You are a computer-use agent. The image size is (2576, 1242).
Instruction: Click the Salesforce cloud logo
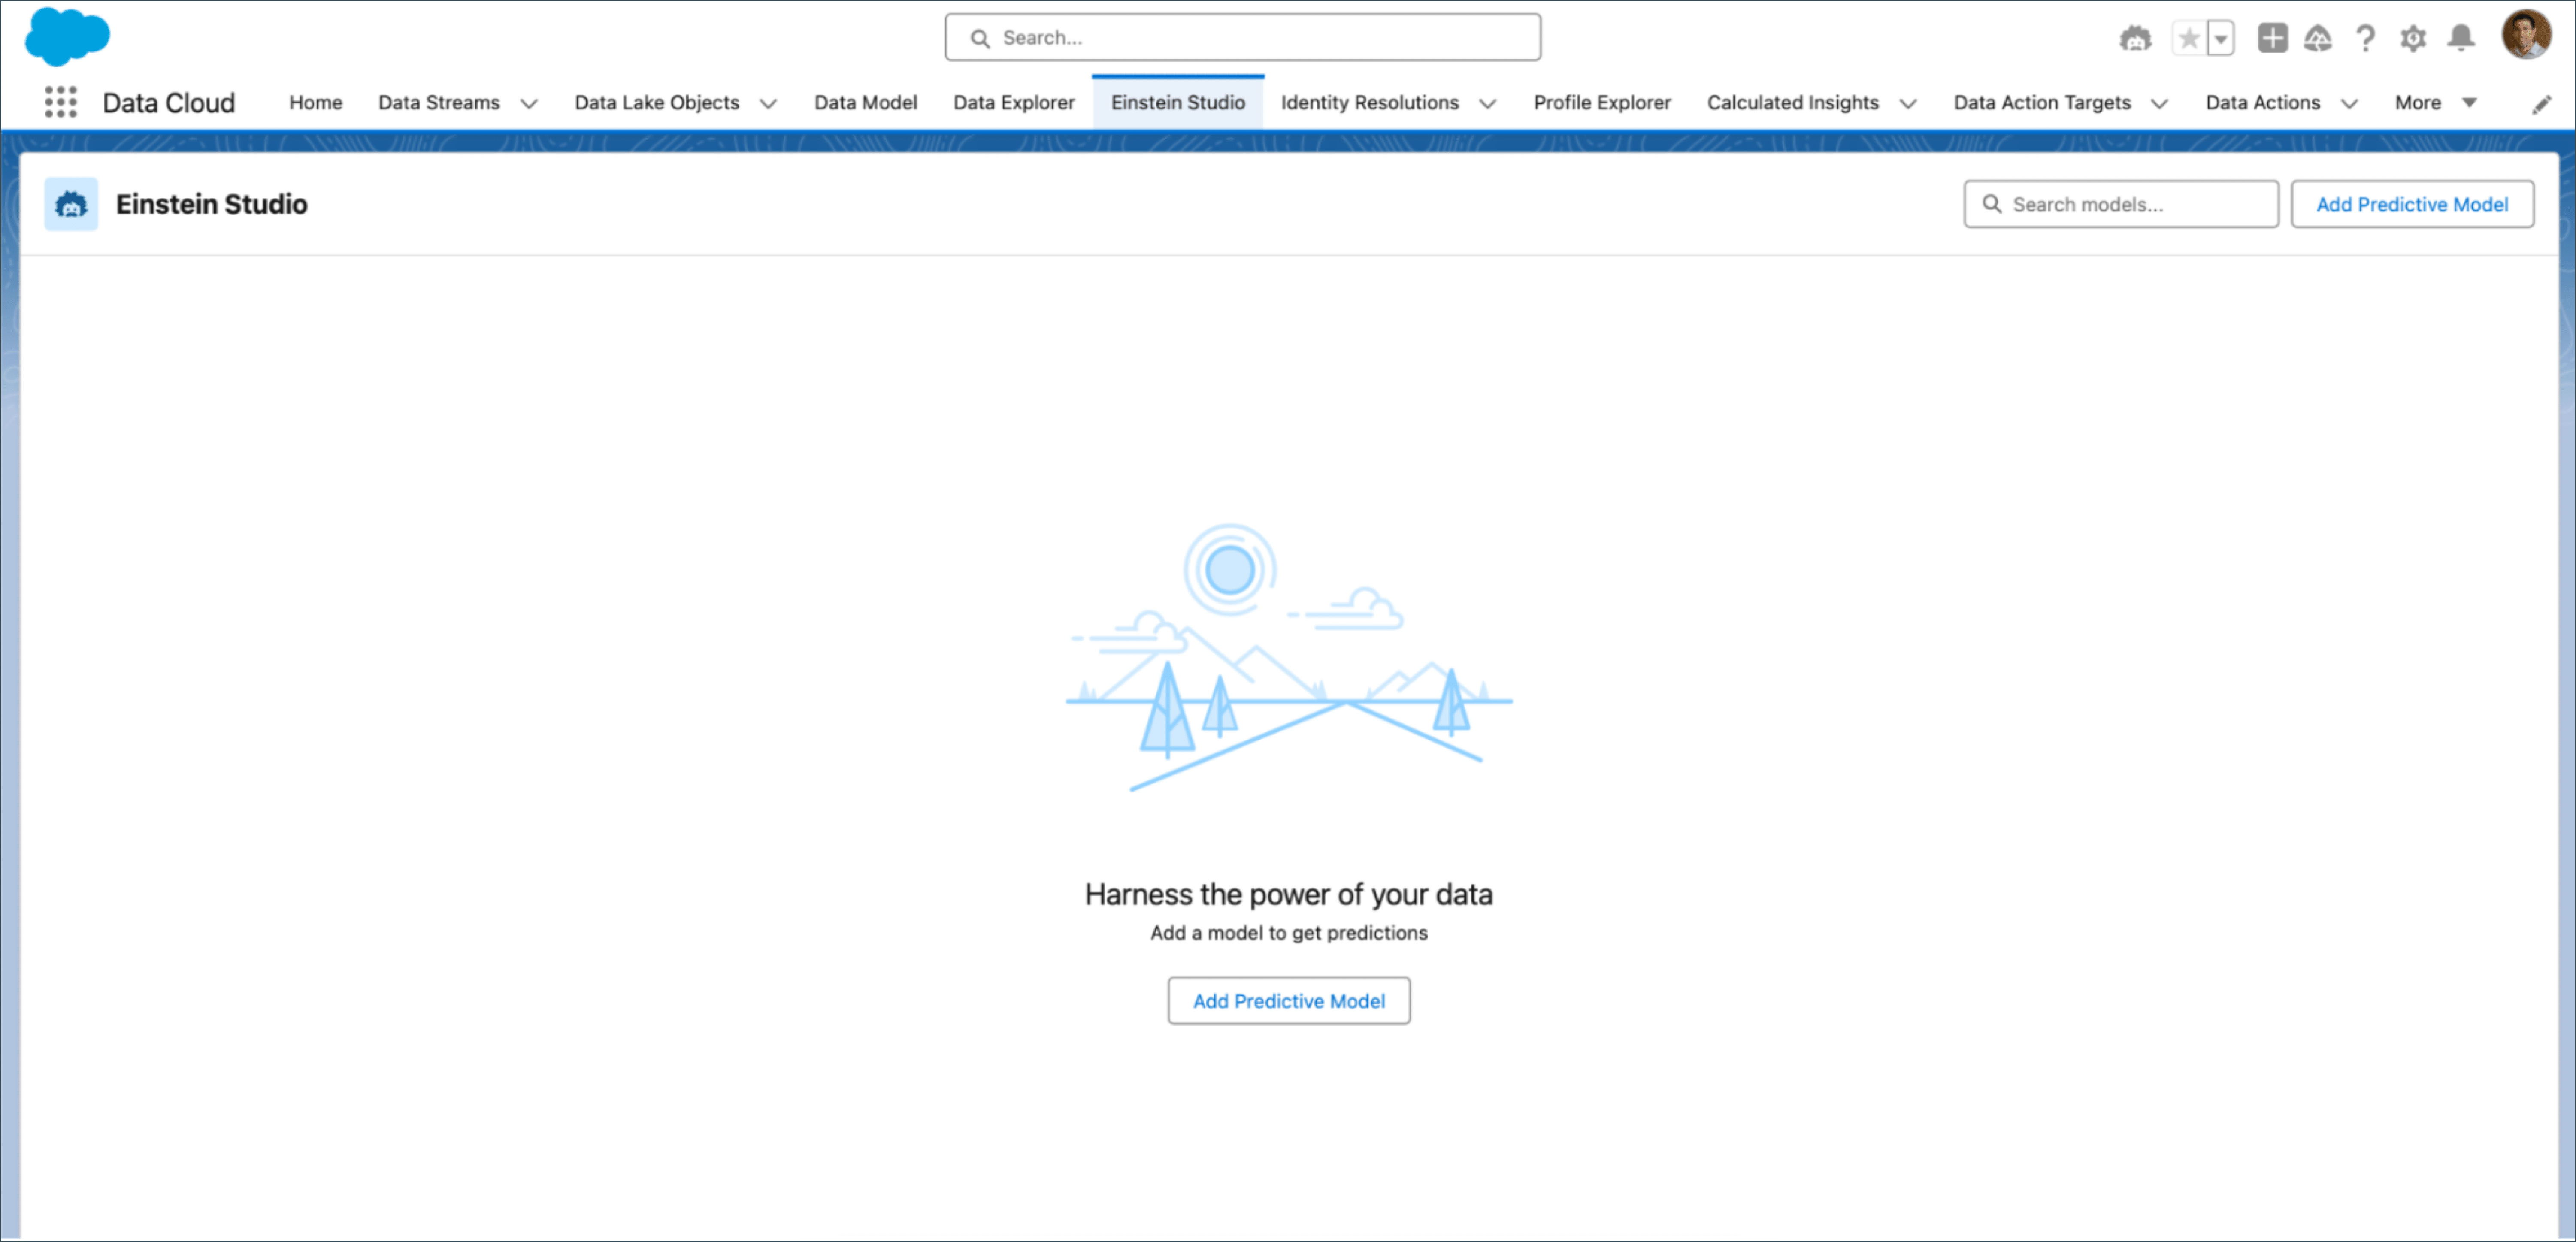(x=67, y=36)
